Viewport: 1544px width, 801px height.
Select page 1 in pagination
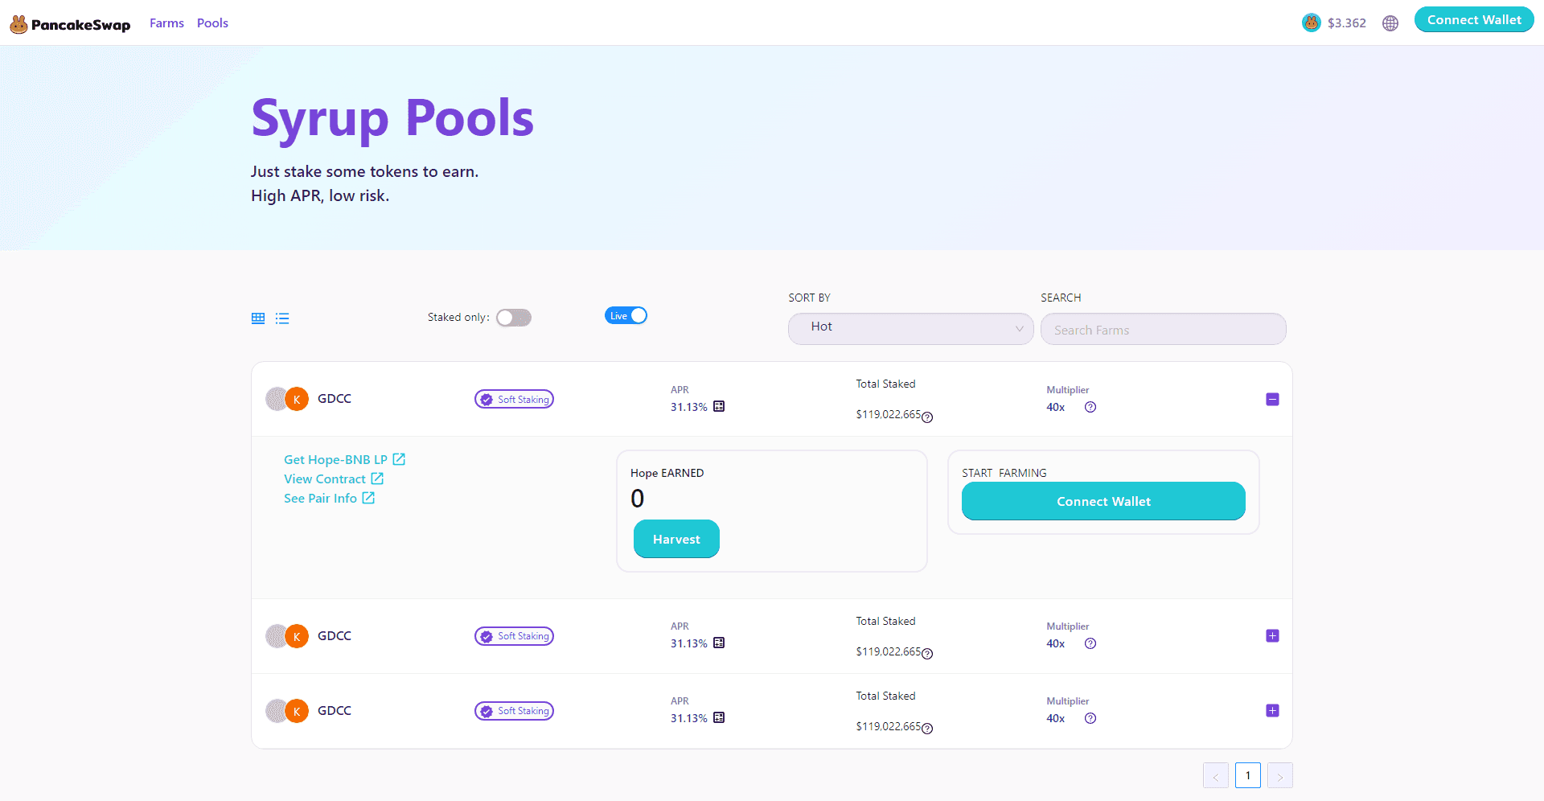click(x=1248, y=775)
